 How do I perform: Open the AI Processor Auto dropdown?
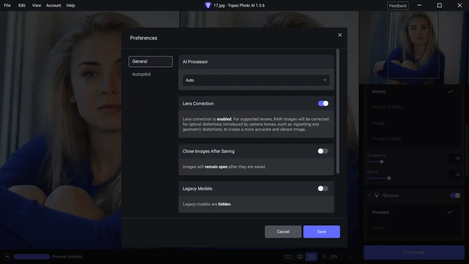[256, 80]
